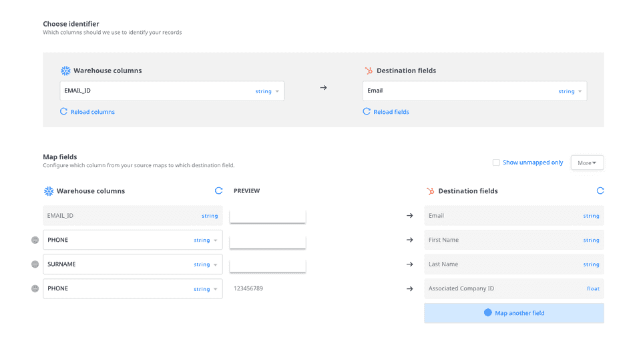Remove the SURNAME mapping row
Viewport: 641px width, 341px height.
pyautogui.click(x=35, y=264)
